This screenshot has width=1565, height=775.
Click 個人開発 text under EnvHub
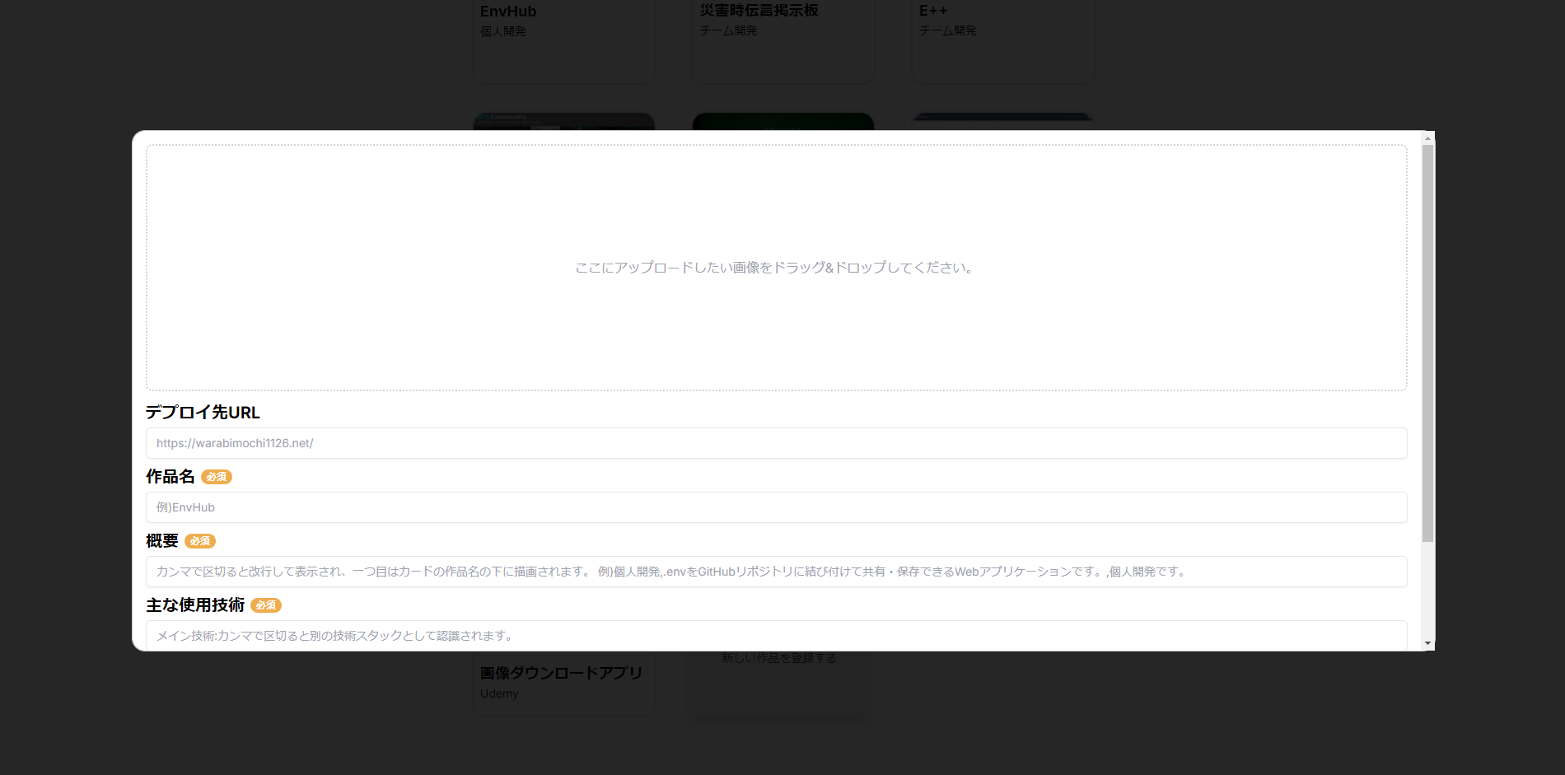503,31
